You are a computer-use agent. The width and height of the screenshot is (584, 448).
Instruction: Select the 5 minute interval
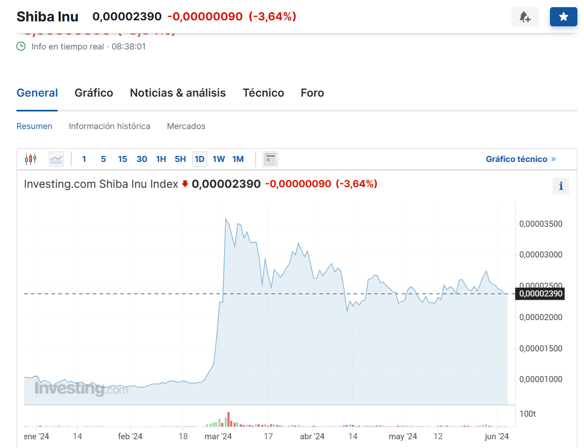coord(103,159)
